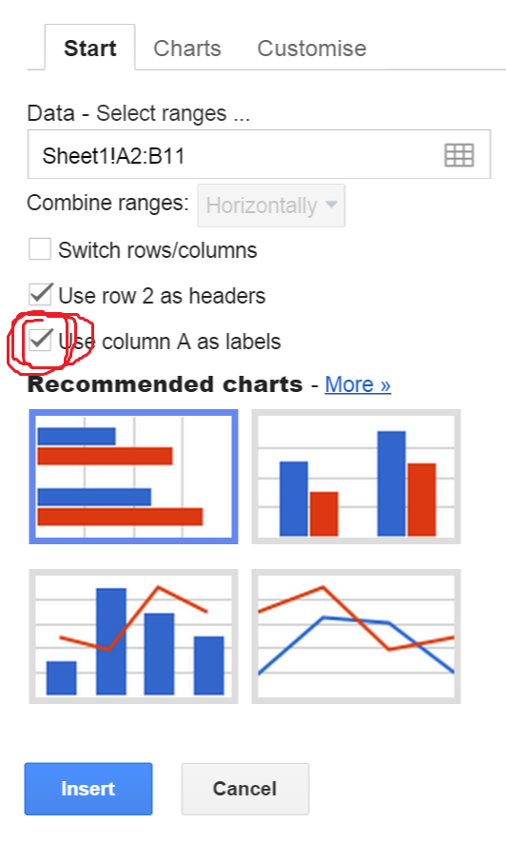
Task: Open the Customise tab
Action: click(312, 49)
